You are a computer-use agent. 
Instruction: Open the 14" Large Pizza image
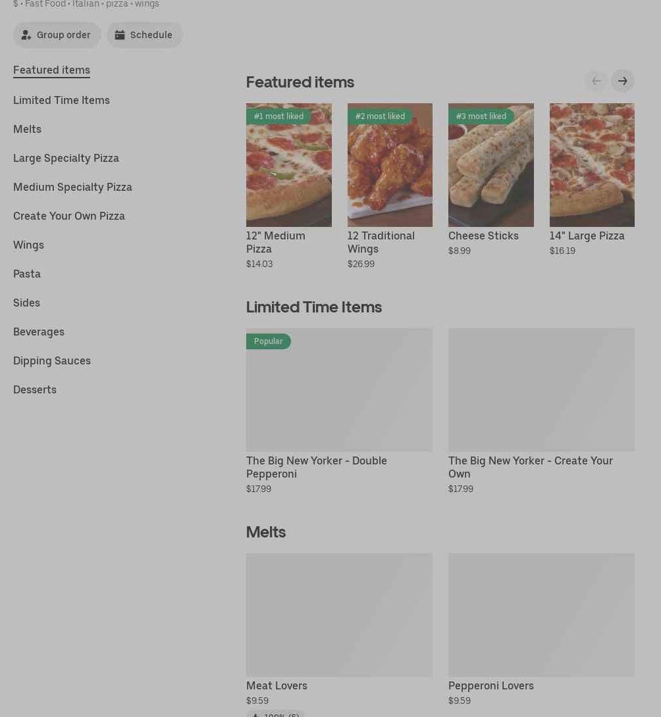coord(592,165)
